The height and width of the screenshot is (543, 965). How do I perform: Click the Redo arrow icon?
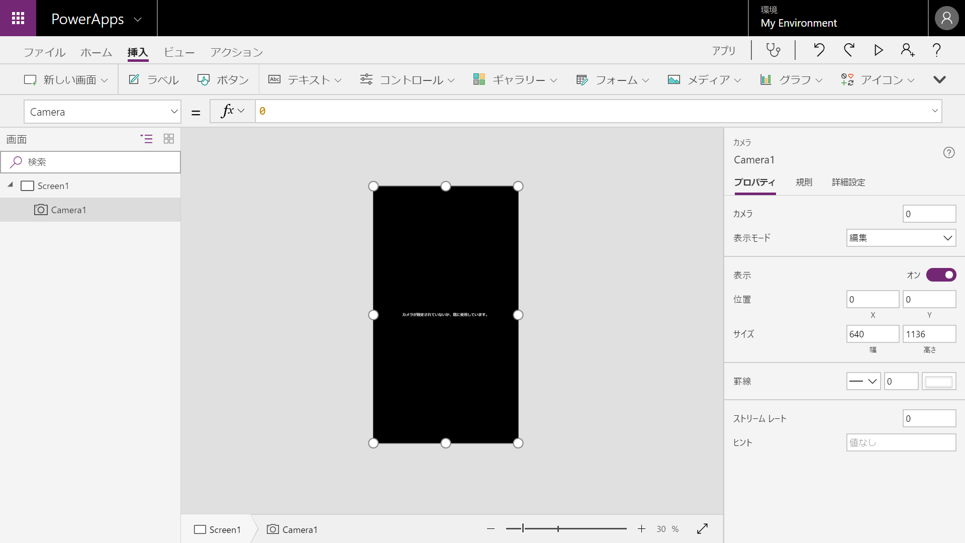click(849, 50)
